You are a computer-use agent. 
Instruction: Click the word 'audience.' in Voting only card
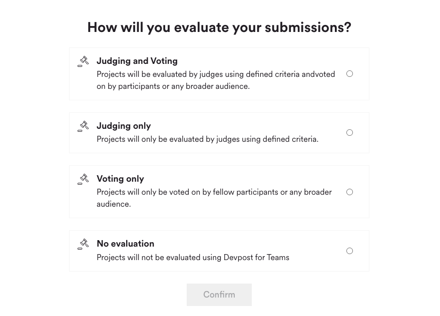(x=114, y=204)
